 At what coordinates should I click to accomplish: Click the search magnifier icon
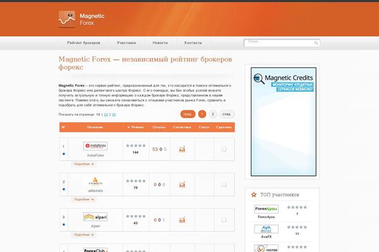coord(316,43)
